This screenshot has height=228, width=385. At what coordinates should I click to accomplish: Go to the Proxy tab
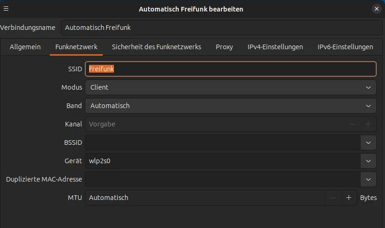coord(224,47)
